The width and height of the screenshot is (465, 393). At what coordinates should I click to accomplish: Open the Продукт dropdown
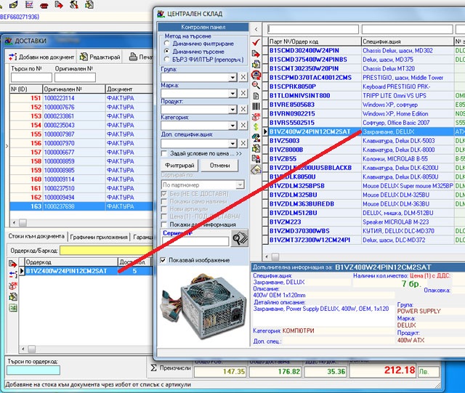pos(232,110)
